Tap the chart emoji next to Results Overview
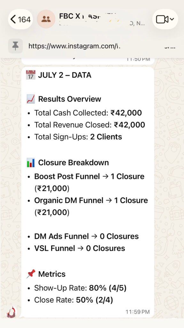 [31, 99]
